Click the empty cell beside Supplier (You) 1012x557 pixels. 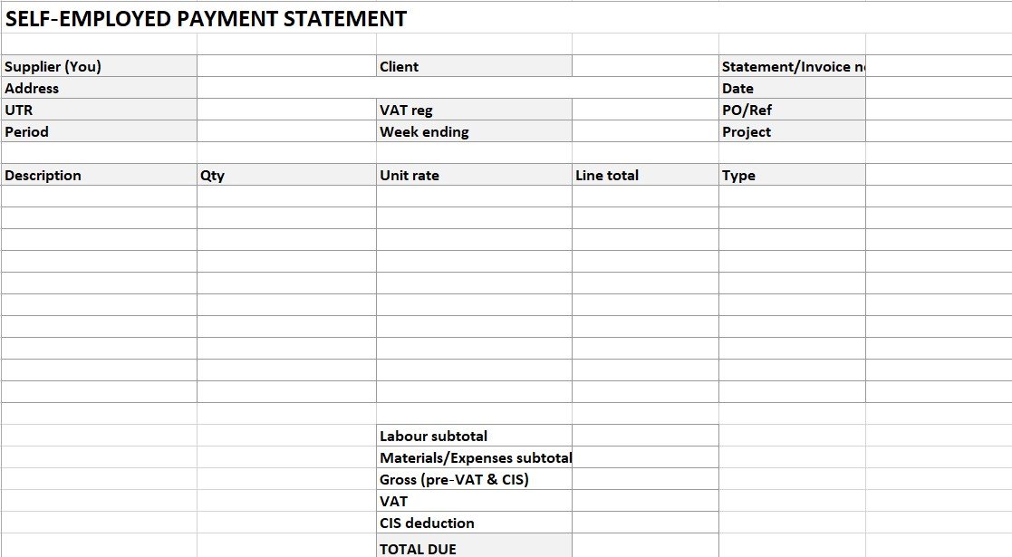pos(286,66)
